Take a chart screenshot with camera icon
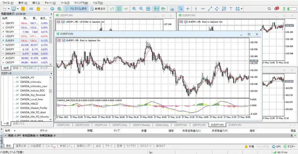The image size is (298, 154). coord(172,9)
